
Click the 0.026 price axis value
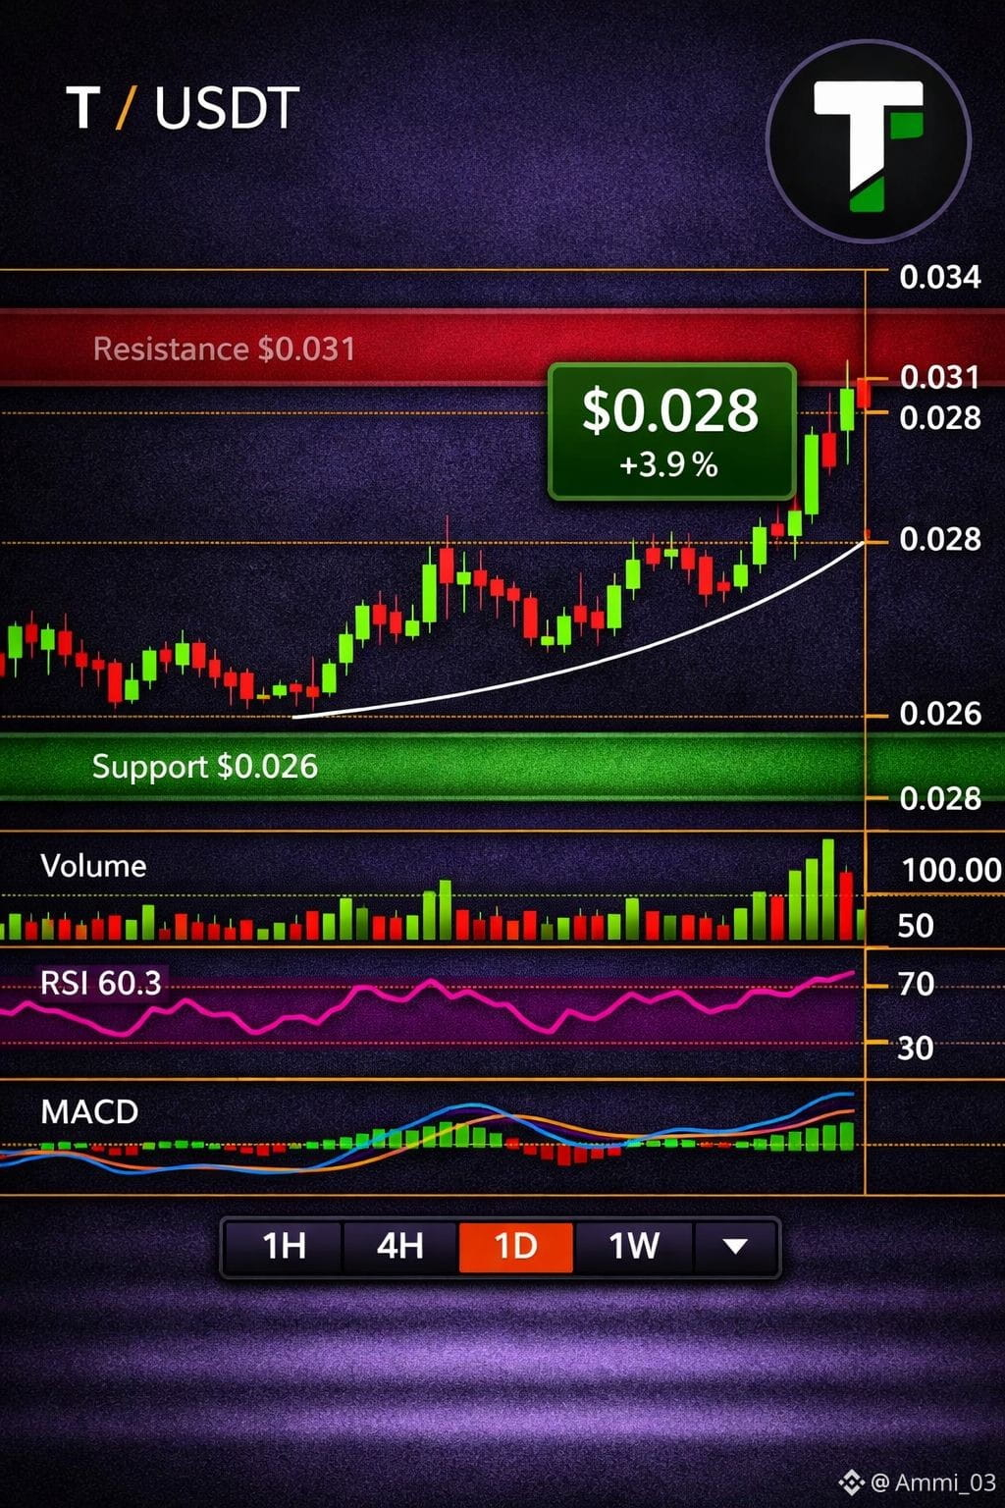pos(940,714)
